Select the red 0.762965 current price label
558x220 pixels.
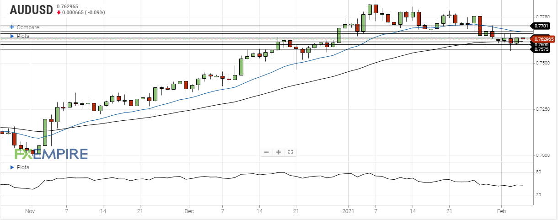[542, 39]
